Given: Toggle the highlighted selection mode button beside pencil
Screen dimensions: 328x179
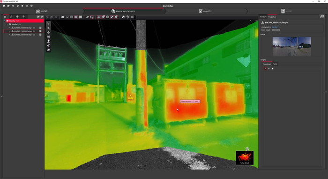Looking at the screenshot, I should [x=92, y=17].
